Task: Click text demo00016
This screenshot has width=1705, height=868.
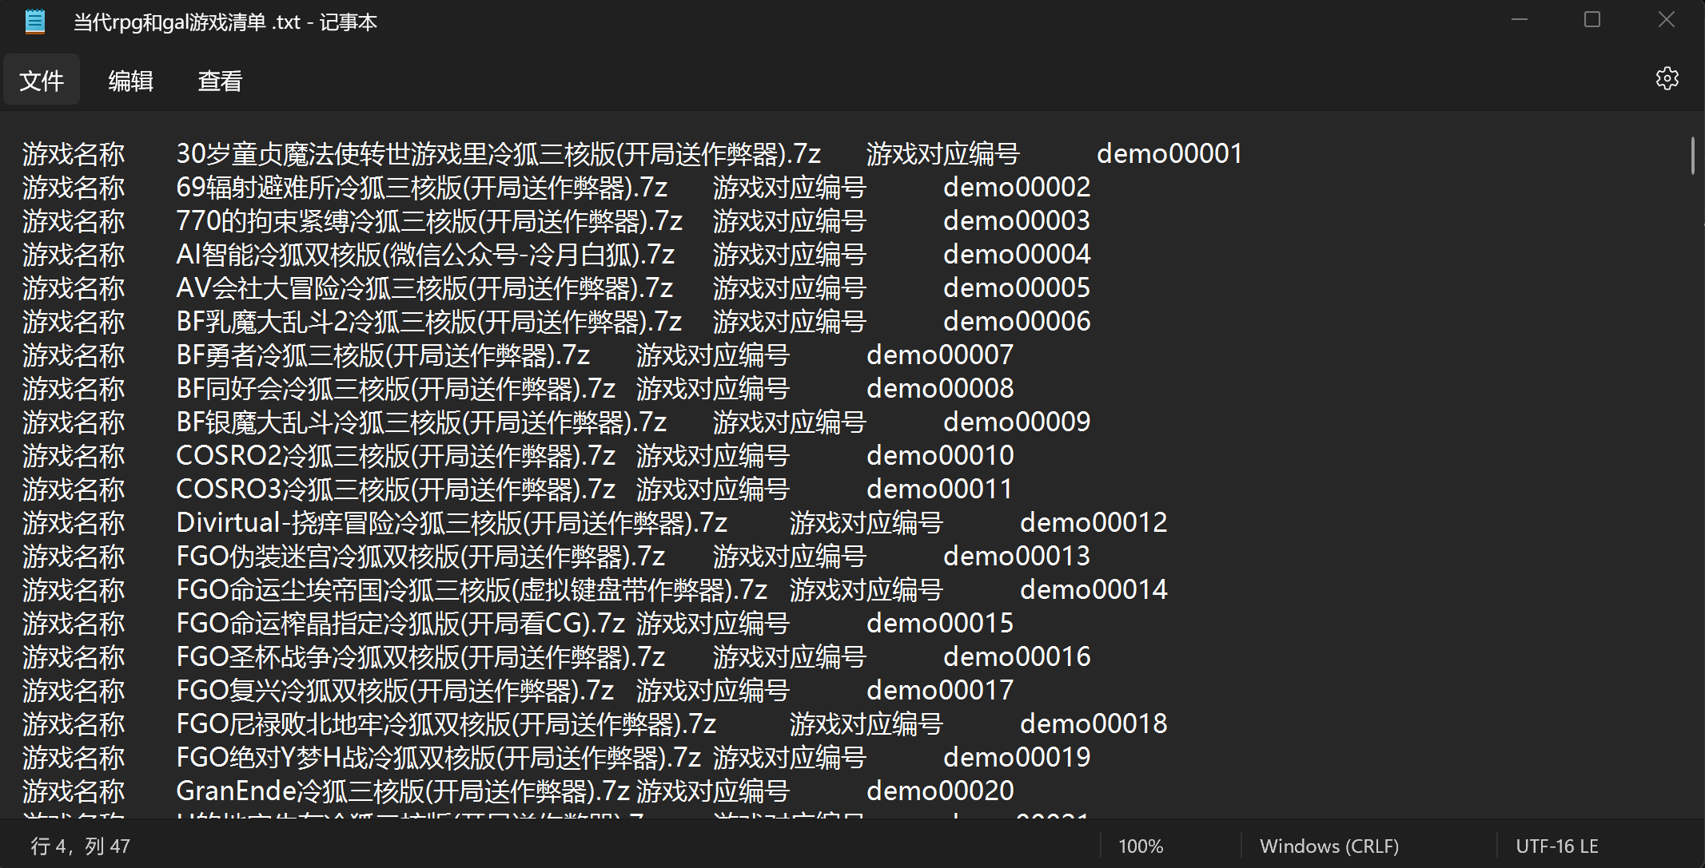Action: point(1017,656)
